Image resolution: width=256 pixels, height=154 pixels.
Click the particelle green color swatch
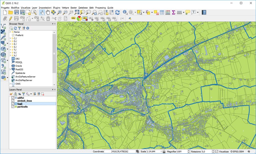16,107
